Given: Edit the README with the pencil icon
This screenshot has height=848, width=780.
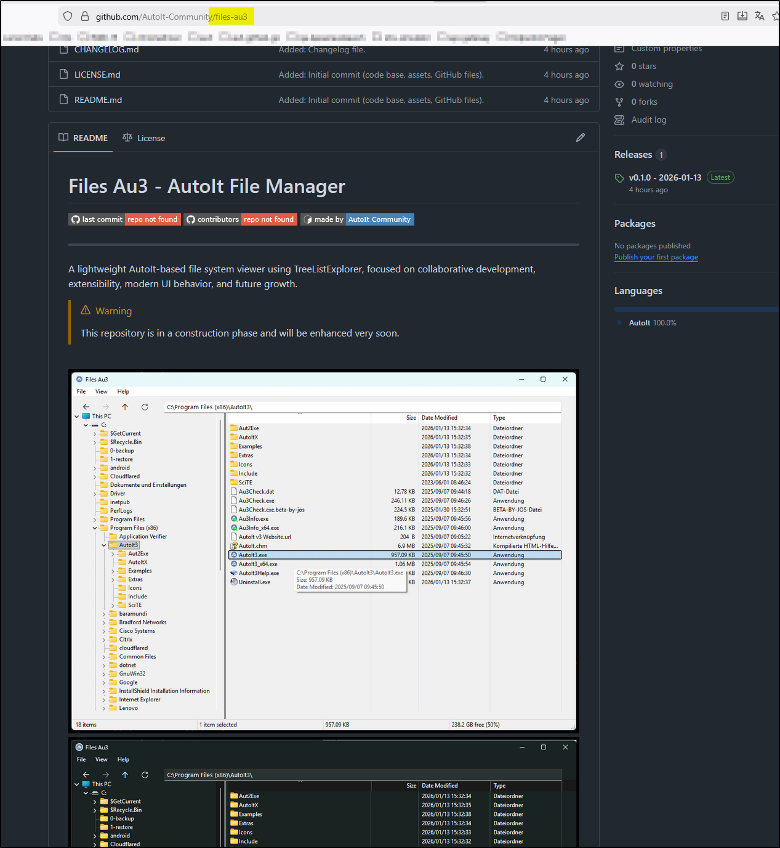Looking at the screenshot, I should point(580,137).
